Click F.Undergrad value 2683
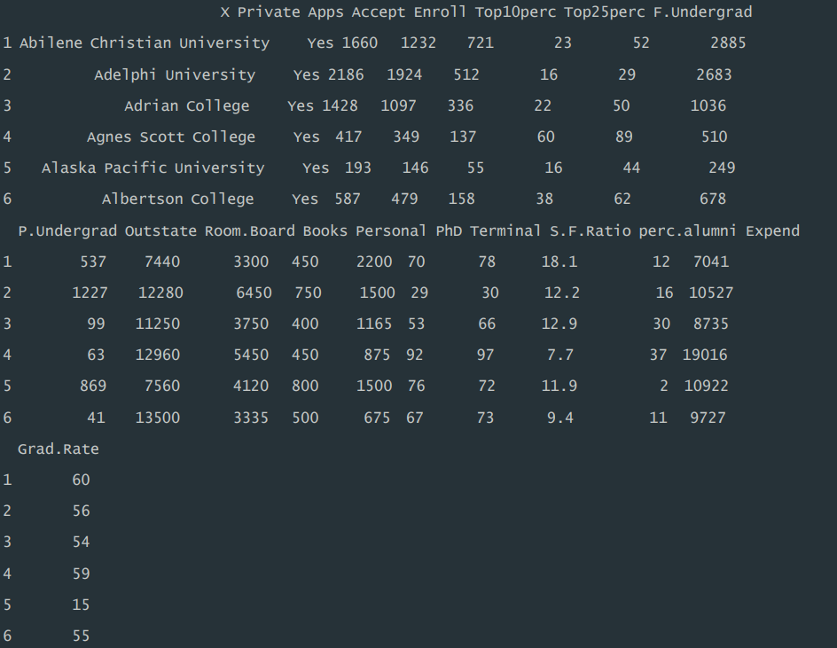 click(x=715, y=74)
